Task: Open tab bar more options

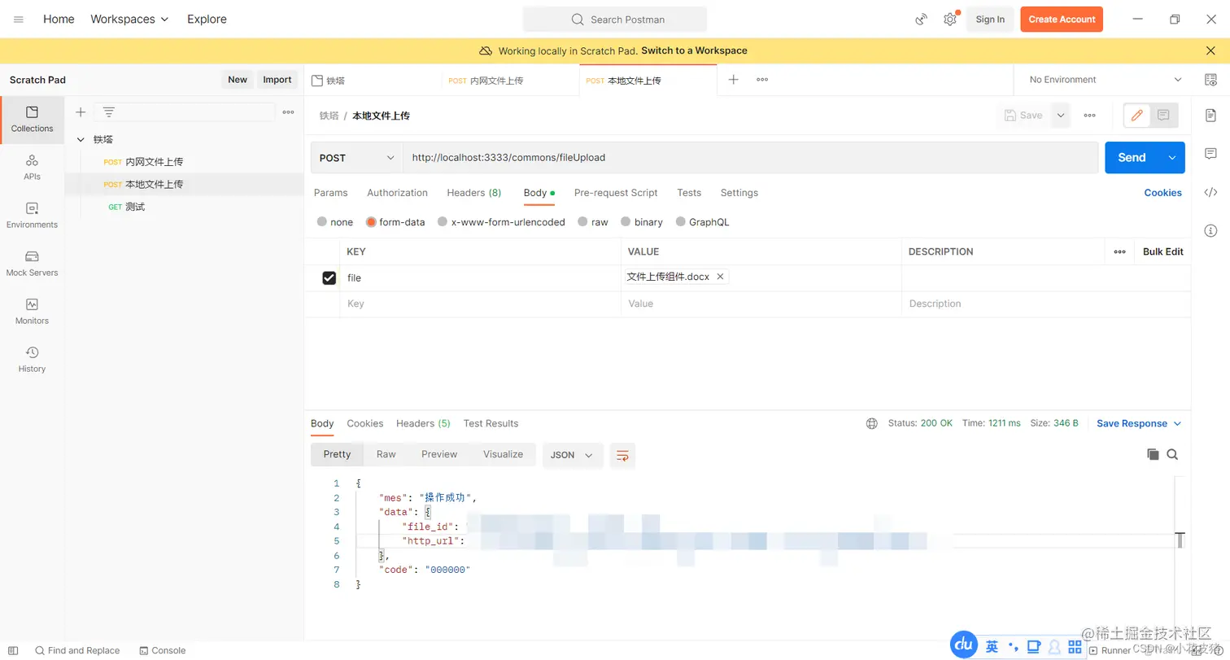Action: (x=762, y=80)
